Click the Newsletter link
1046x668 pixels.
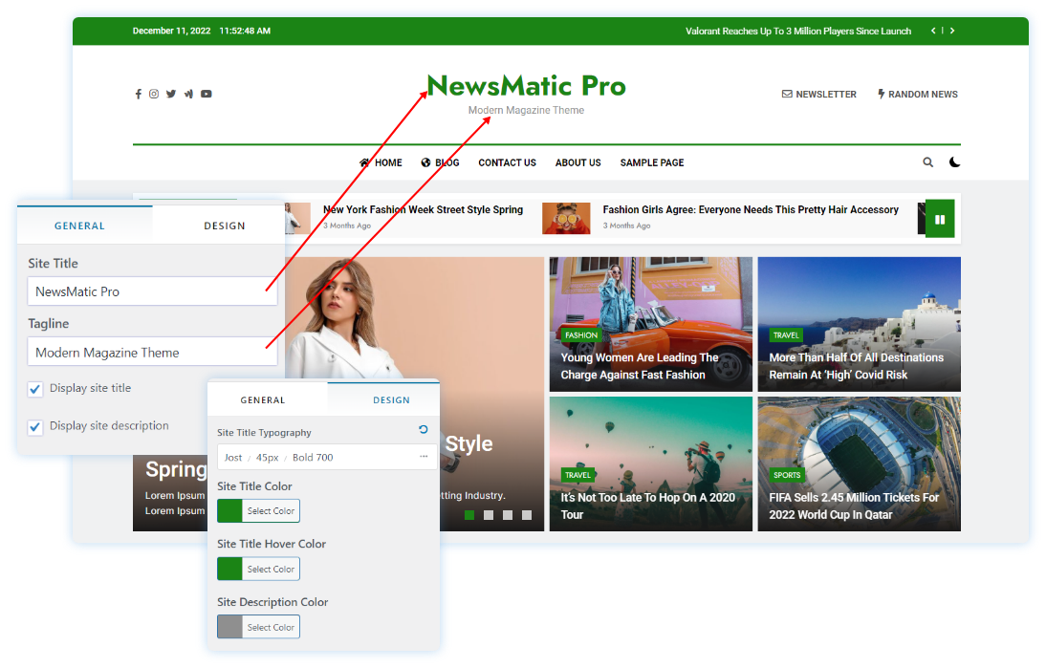(818, 95)
